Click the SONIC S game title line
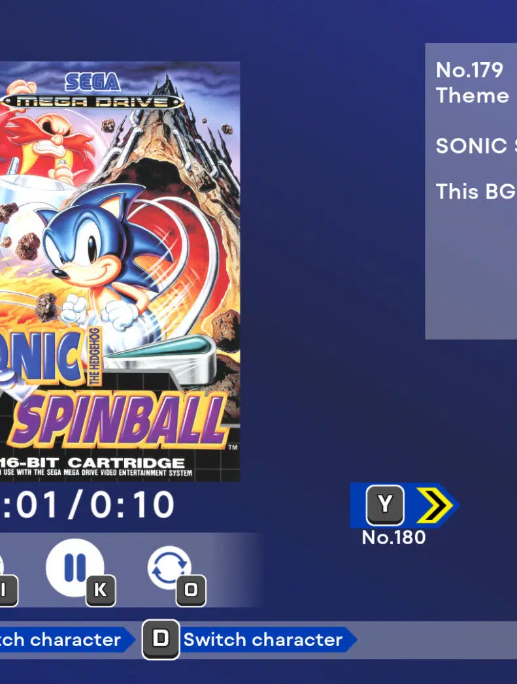The image size is (517, 684). pyautogui.click(x=476, y=146)
